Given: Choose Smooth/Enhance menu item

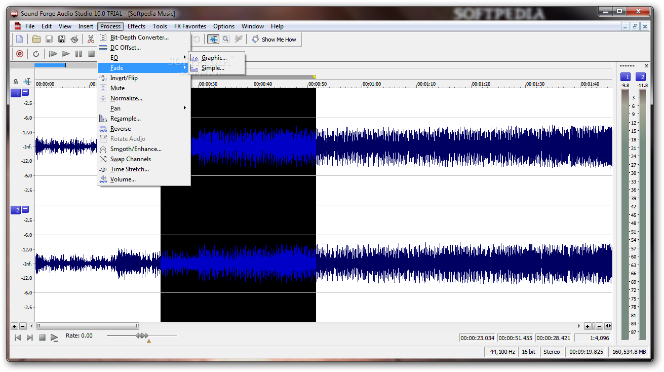Looking at the screenshot, I should 144,149.
